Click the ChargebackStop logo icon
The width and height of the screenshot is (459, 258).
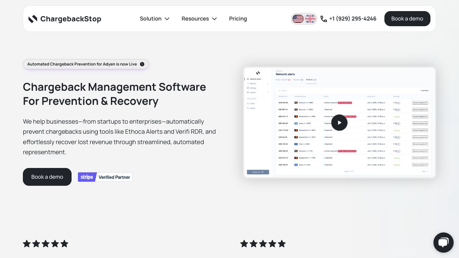[33, 19]
